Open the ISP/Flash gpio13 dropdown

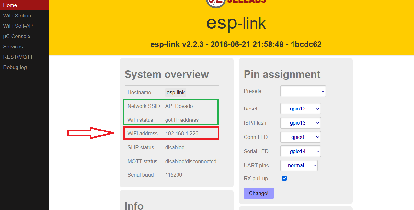[300, 123]
